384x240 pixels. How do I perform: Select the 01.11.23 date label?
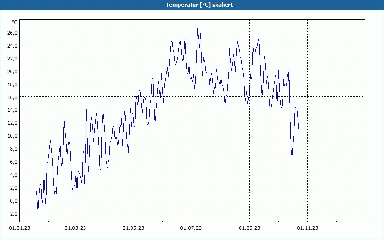point(307,228)
